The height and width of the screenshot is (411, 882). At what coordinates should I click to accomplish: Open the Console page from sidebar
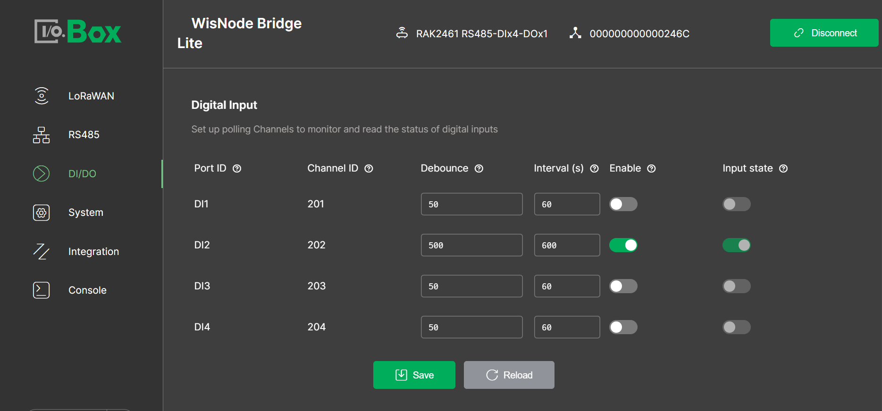pyautogui.click(x=87, y=290)
